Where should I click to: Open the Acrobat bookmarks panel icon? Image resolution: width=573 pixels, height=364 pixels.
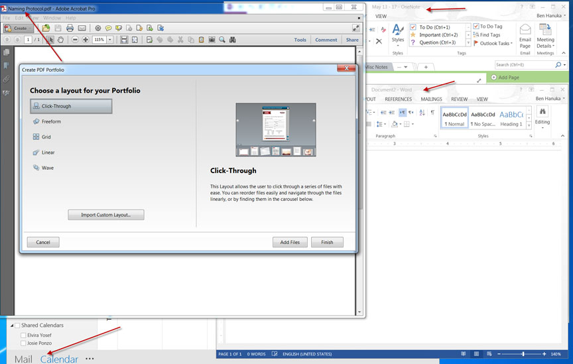tap(6, 66)
